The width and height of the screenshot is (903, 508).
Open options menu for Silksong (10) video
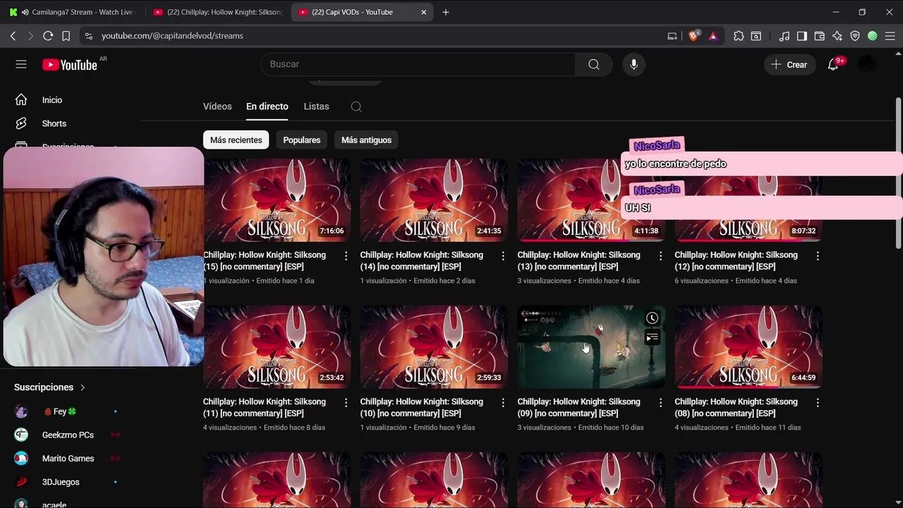coord(503,402)
